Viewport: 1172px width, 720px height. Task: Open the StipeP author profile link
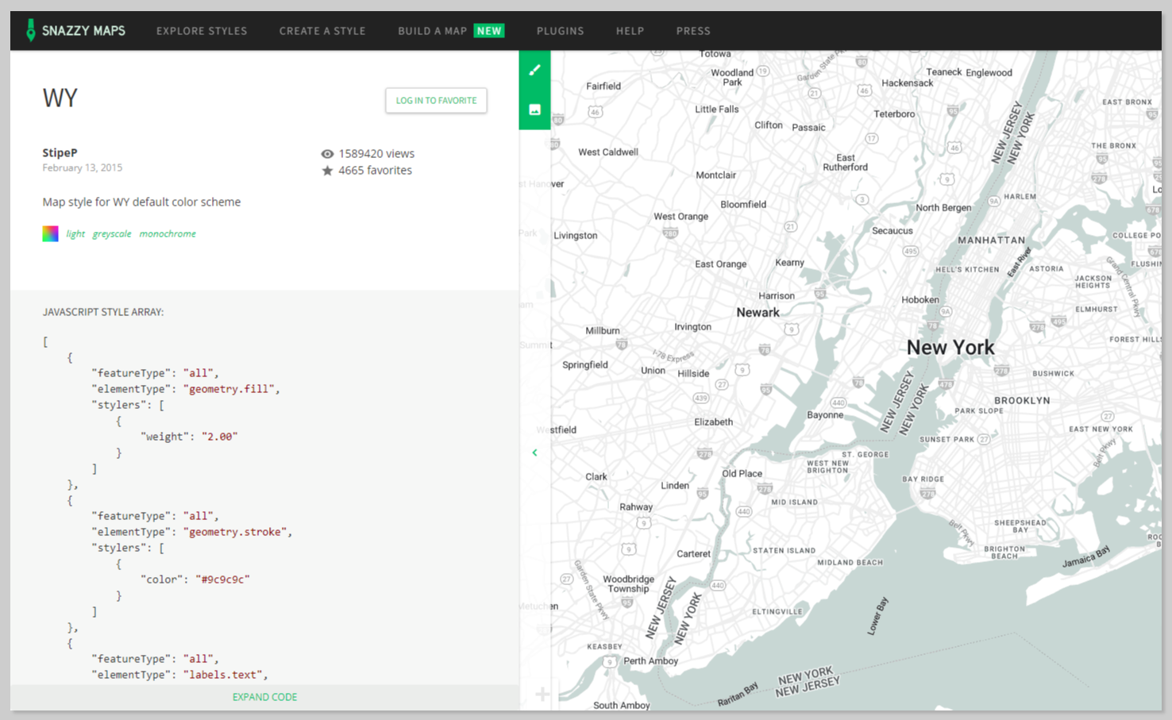coord(60,152)
